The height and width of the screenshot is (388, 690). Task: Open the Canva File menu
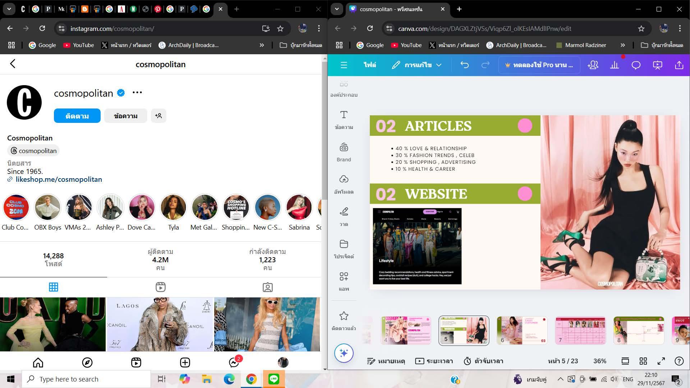(x=369, y=65)
